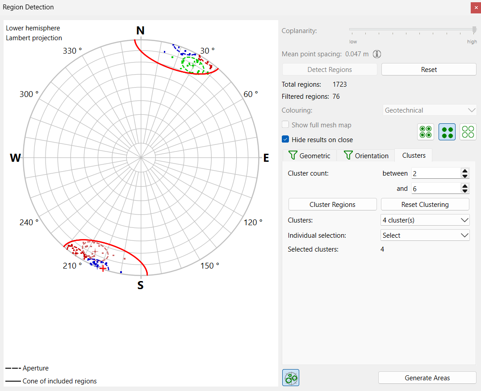Click the red cross marker on the stereonet

click(x=103, y=269)
